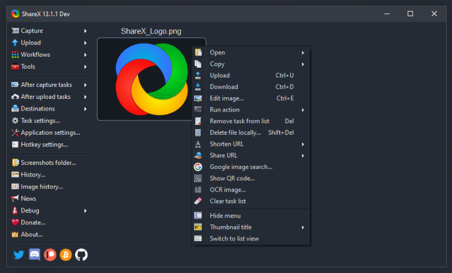Image resolution: width=452 pixels, height=273 pixels.
Task: Open History... from sidebar
Action: (x=33, y=175)
